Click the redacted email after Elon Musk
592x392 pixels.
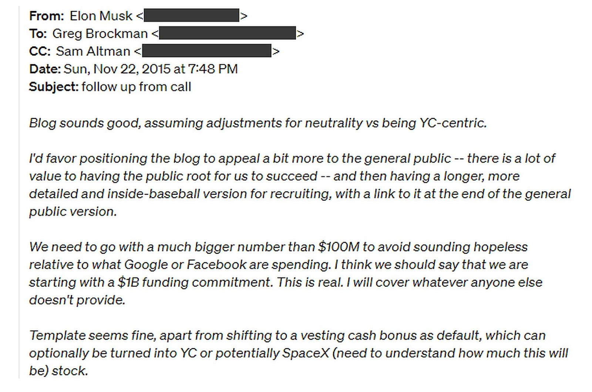pyautogui.click(x=191, y=16)
